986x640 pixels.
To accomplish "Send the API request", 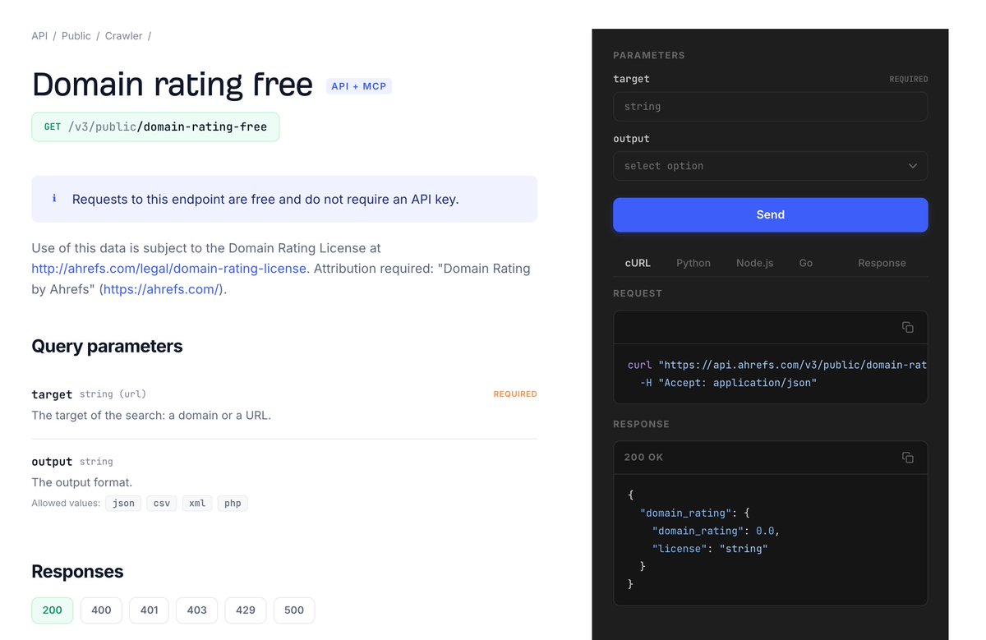I will 771,214.
